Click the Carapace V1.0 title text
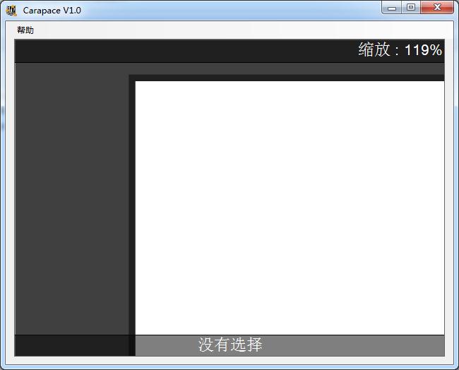This screenshot has width=459, height=370. pyautogui.click(x=52, y=11)
